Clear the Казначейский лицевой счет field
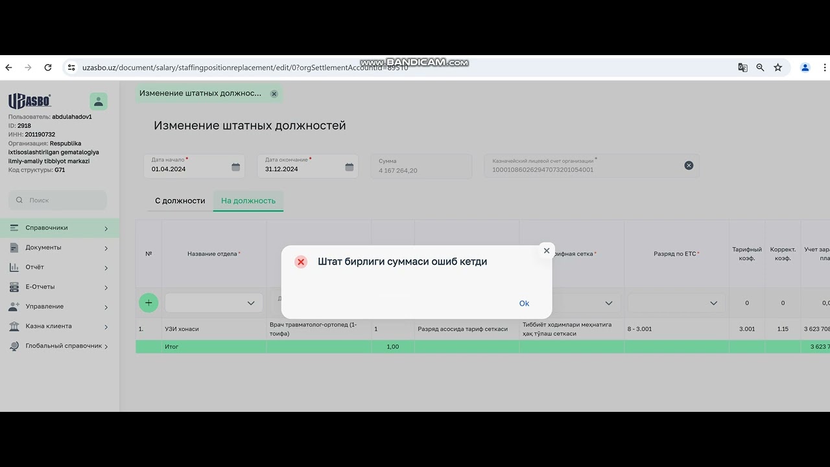Viewport: 830px width, 467px height. (x=689, y=165)
